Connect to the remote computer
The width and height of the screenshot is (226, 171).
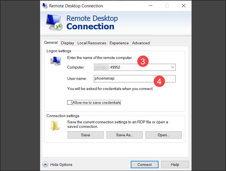(145, 165)
